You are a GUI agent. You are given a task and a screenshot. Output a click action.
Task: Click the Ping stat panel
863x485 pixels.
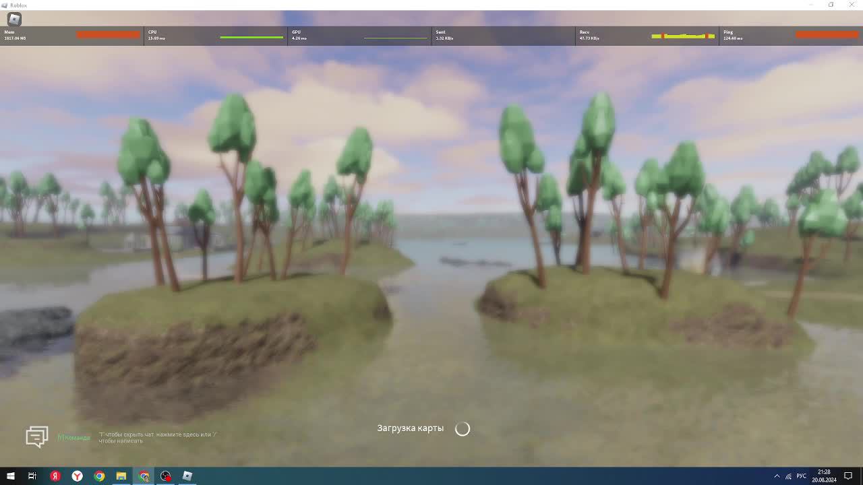[791, 36]
